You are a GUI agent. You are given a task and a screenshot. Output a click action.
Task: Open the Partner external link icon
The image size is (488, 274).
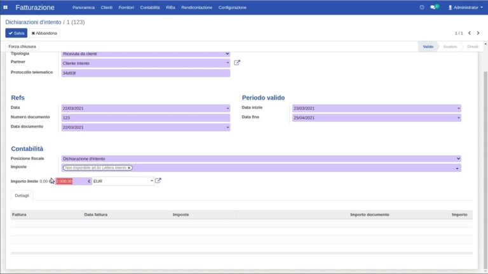coord(237,63)
